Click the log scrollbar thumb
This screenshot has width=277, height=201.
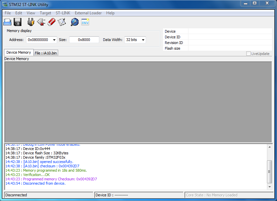click(x=270, y=172)
